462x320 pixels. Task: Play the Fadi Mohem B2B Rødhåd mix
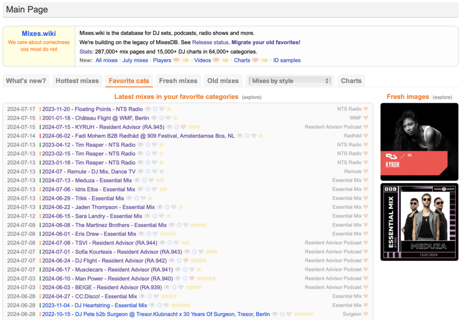coord(247,136)
